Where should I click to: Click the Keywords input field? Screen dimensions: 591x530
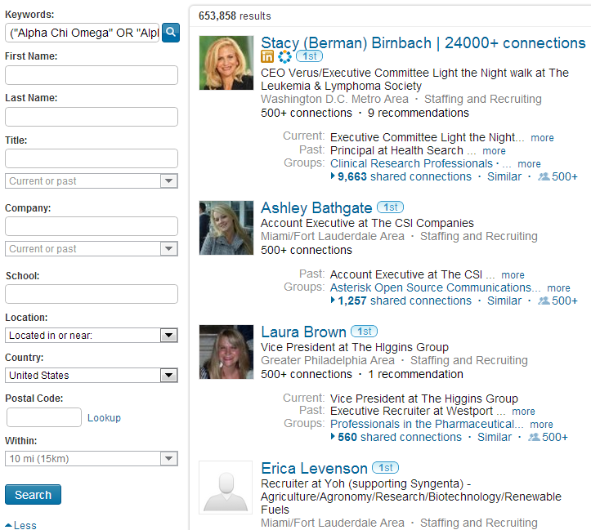click(83, 33)
